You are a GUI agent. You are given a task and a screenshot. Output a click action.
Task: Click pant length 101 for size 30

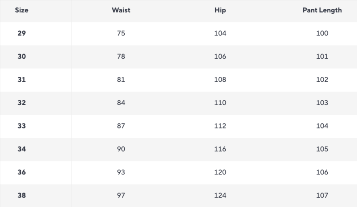(x=322, y=56)
